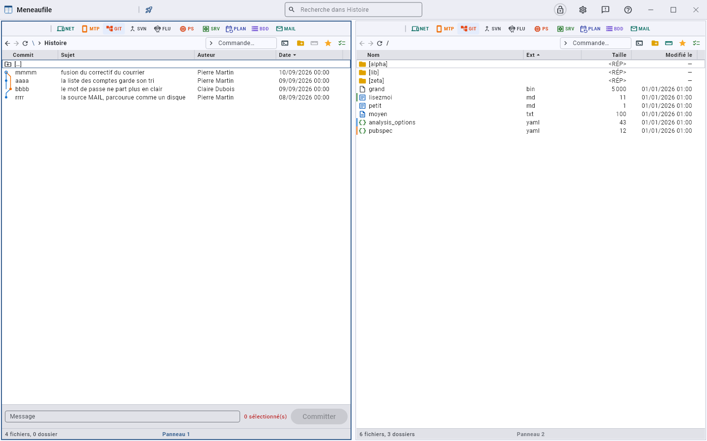Open the rocket quick-launch icon
The height and width of the screenshot is (441, 707).
(149, 10)
